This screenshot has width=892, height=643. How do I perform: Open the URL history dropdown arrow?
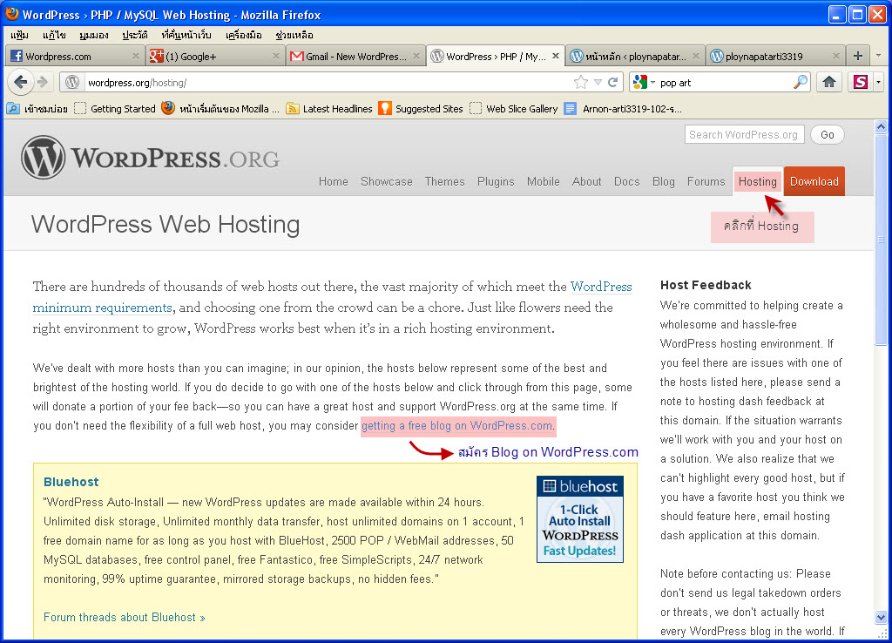coord(598,83)
